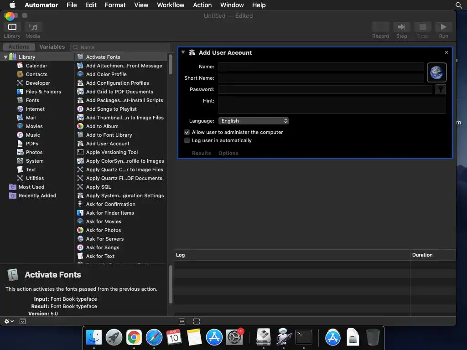
Task: Open the File menu
Action: (x=72, y=5)
